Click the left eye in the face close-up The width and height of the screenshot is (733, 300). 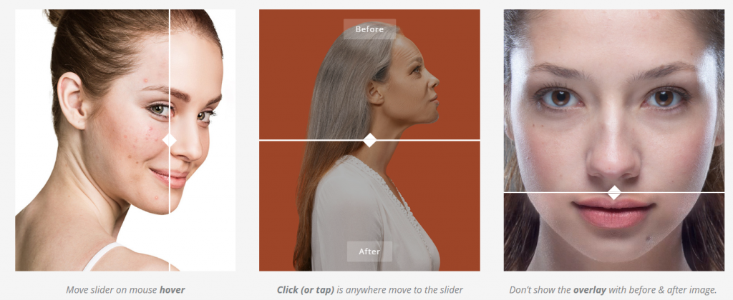560,98
